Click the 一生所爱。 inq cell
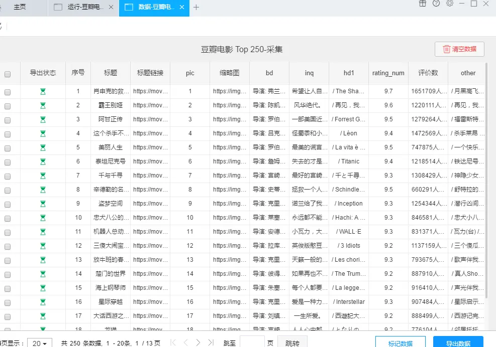 [309, 316]
